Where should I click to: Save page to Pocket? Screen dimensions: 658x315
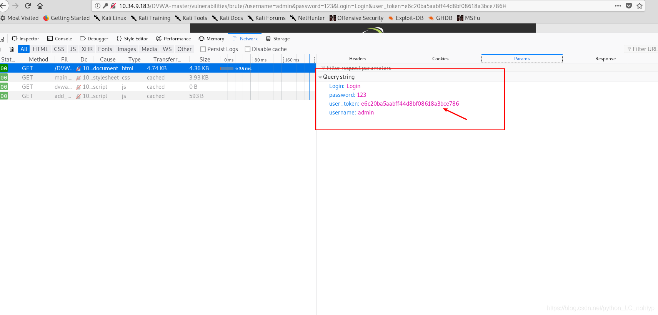pyautogui.click(x=629, y=6)
